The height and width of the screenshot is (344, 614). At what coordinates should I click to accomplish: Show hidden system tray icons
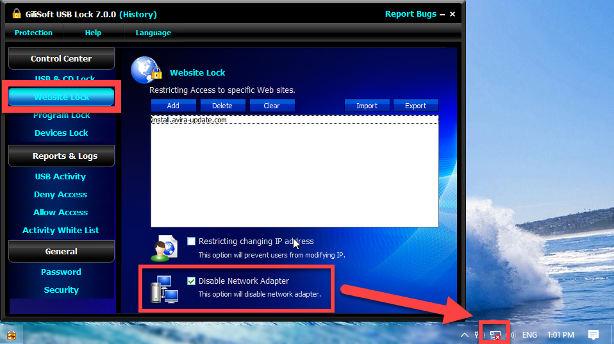tap(465, 335)
